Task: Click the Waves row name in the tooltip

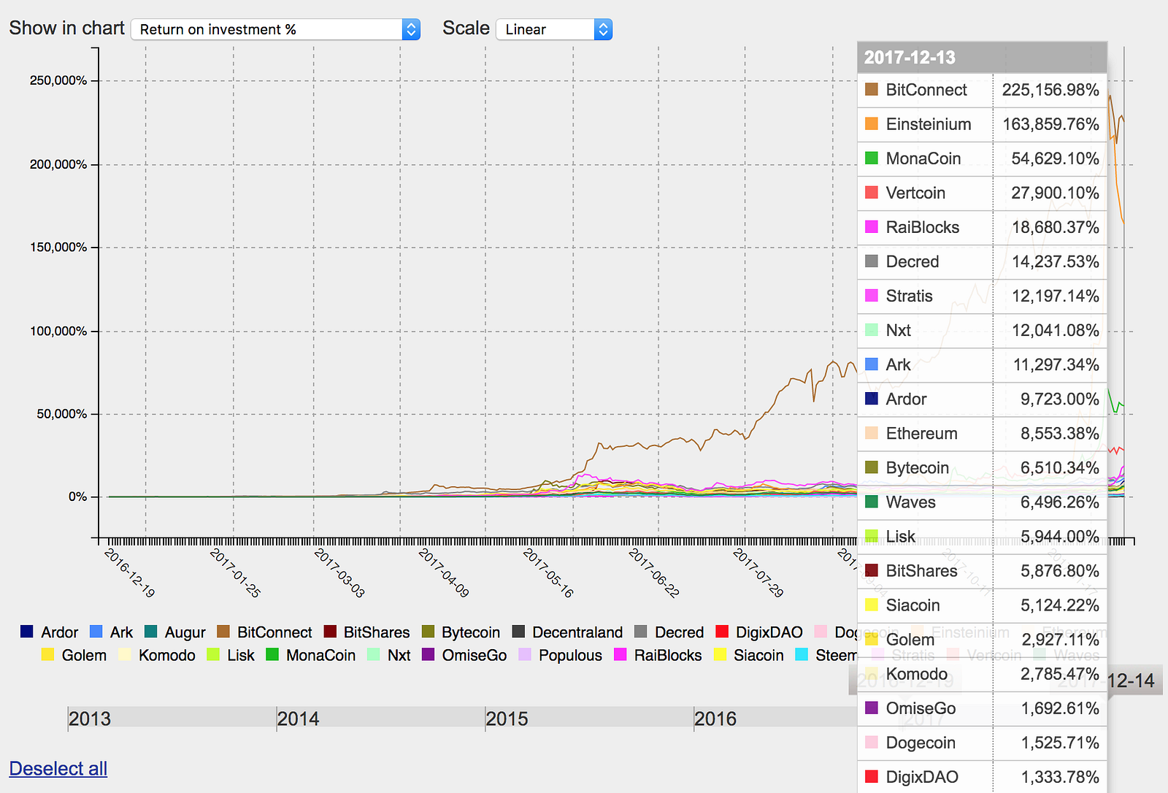Action: point(910,502)
